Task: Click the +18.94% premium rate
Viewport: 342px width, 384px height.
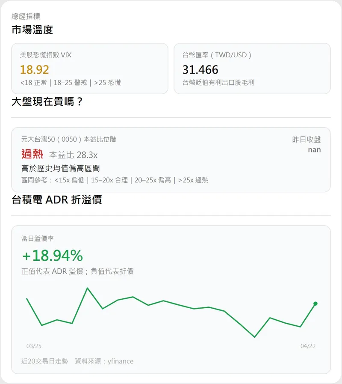Action: coord(52,256)
